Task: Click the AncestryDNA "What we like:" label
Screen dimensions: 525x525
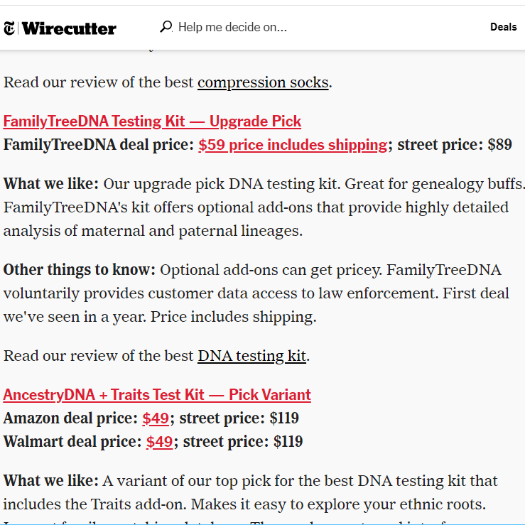Action: tap(51, 481)
